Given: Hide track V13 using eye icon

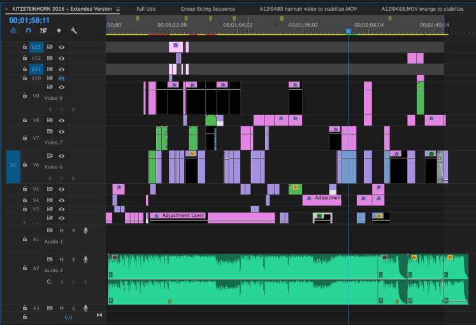Looking at the screenshot, I should coord(62,47).
